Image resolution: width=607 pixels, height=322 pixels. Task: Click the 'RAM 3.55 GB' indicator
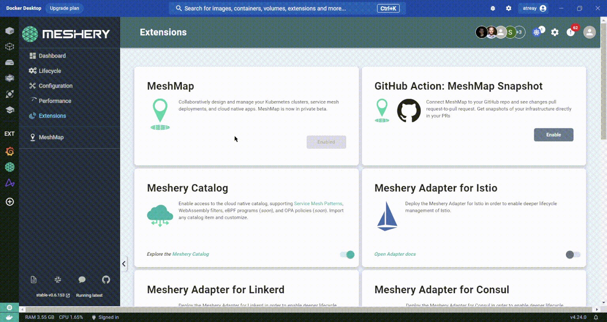[40, 317]
